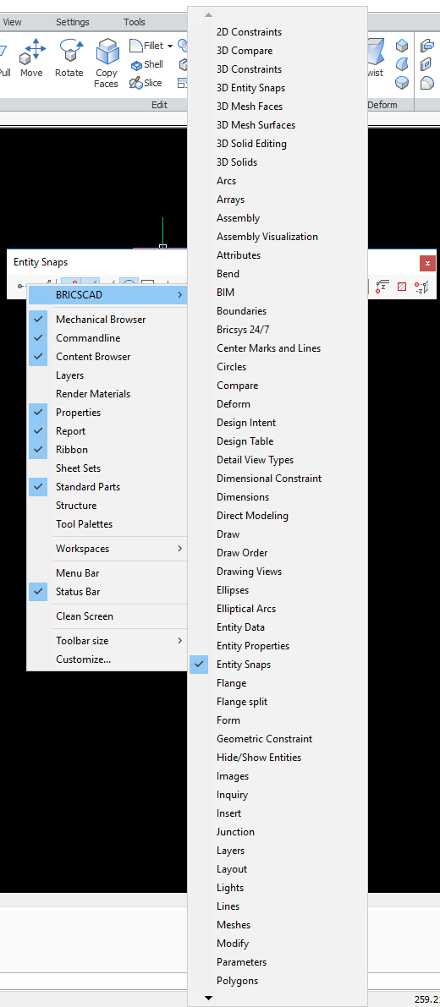Choose the Slice tool
This screenshot has height=1007, width=440.
click(146, 83)
